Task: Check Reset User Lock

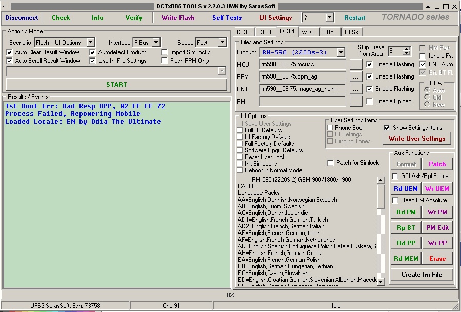Action: click(x=240, y=157)
